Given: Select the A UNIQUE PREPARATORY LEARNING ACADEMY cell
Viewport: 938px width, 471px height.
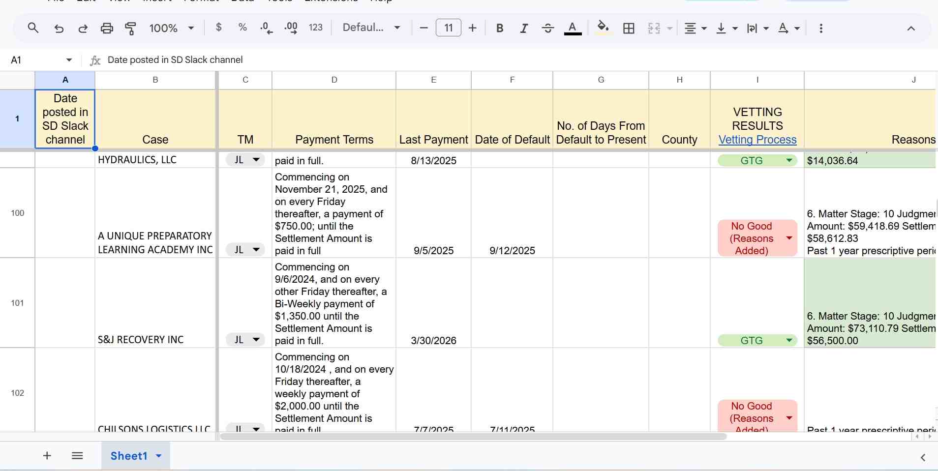Looking at the screenshot, I should point(155,213).
